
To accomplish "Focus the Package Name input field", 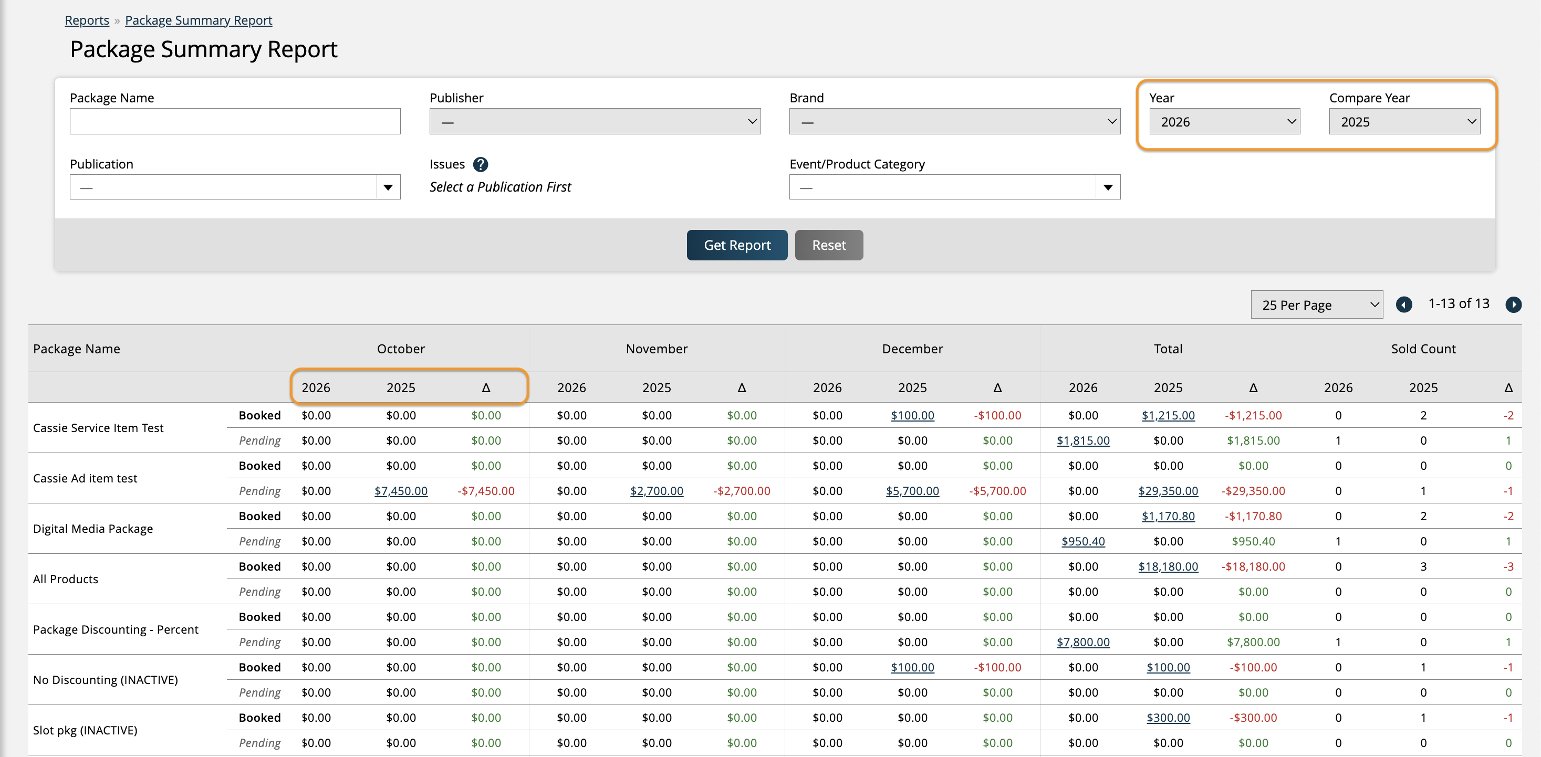I will (235, 121).
